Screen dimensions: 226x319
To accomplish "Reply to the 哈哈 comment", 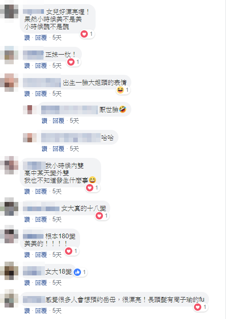I will [x=59, y=149].
